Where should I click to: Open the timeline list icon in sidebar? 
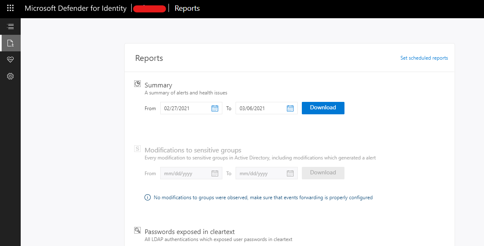10,27
